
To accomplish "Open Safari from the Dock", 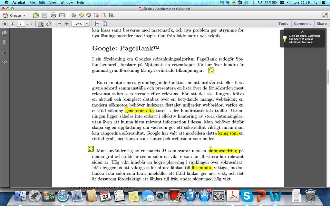I will click(x=63, y=196).
